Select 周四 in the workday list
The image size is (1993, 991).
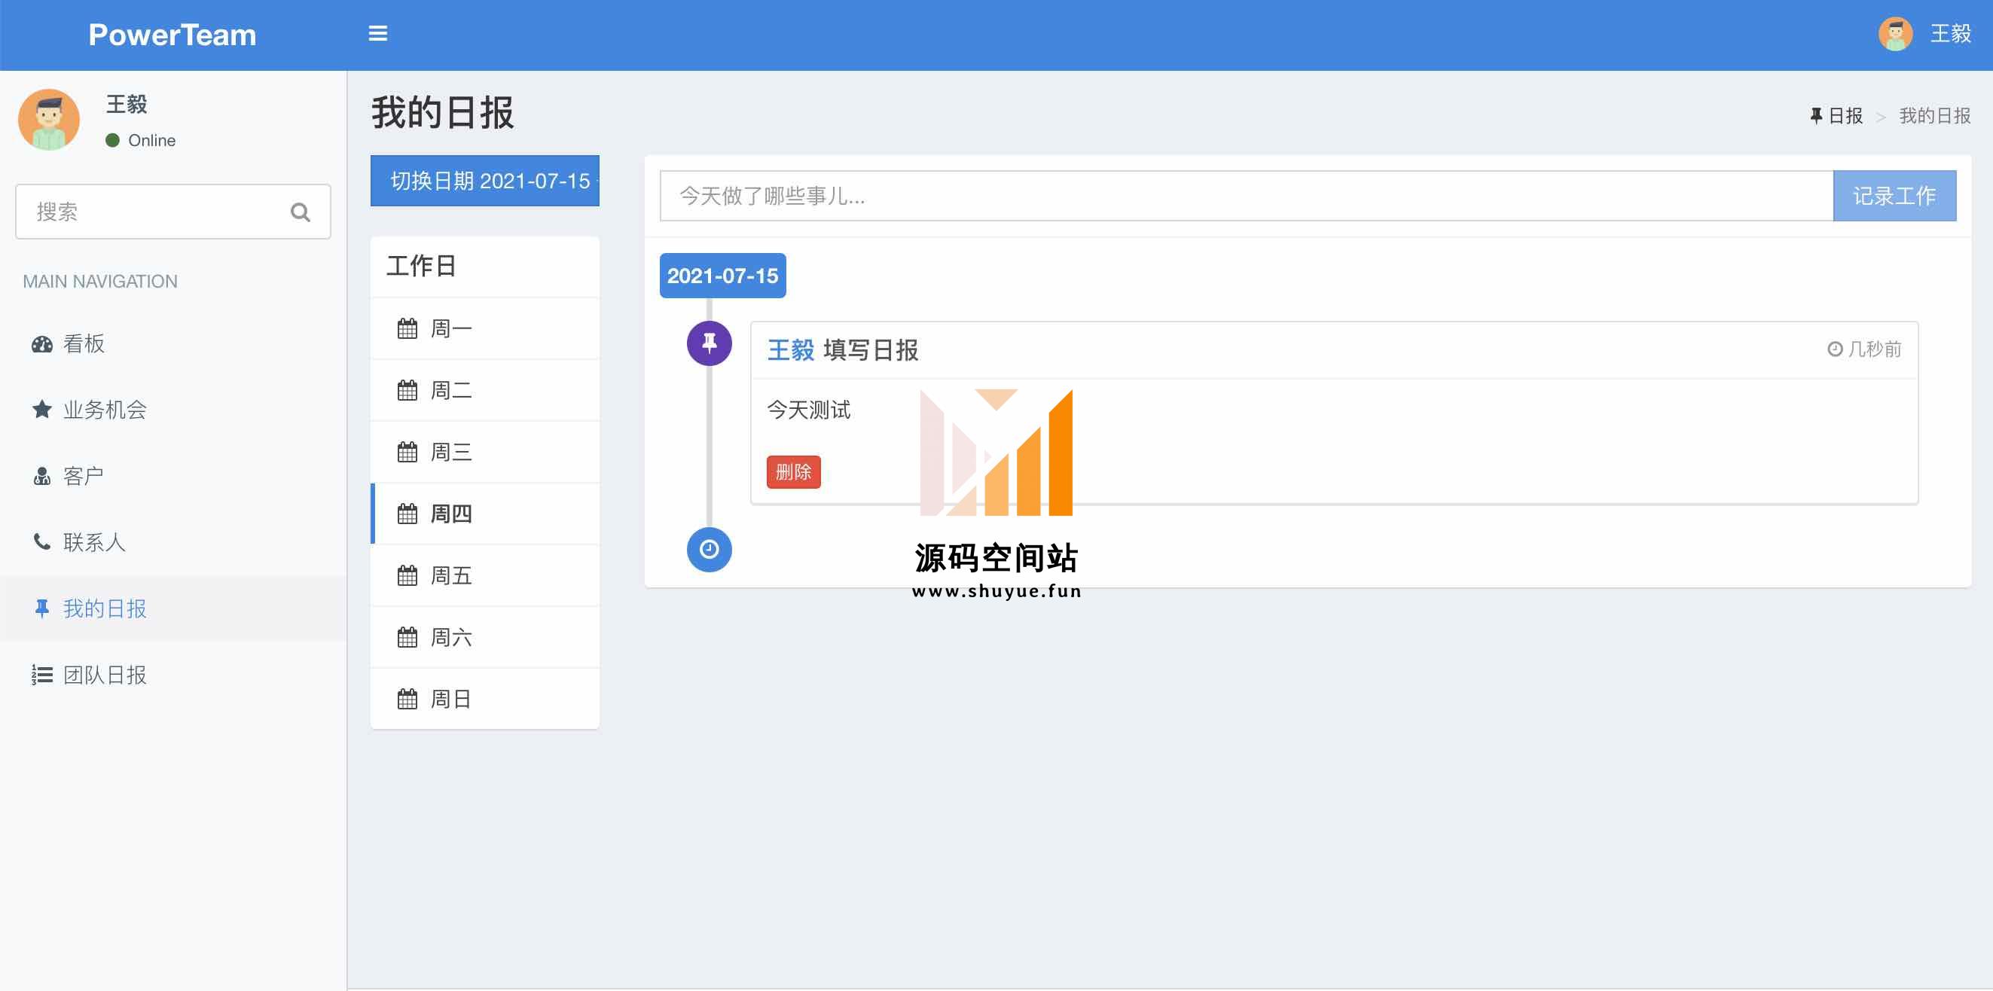485,514
